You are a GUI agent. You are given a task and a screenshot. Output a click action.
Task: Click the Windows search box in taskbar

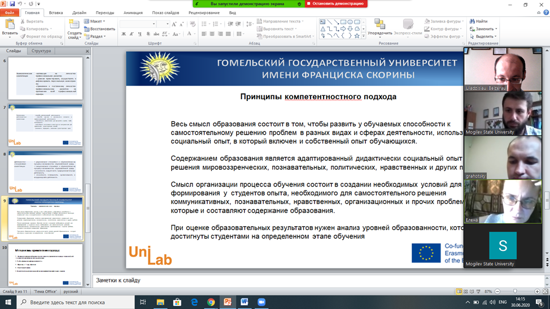tap(76, 302)
